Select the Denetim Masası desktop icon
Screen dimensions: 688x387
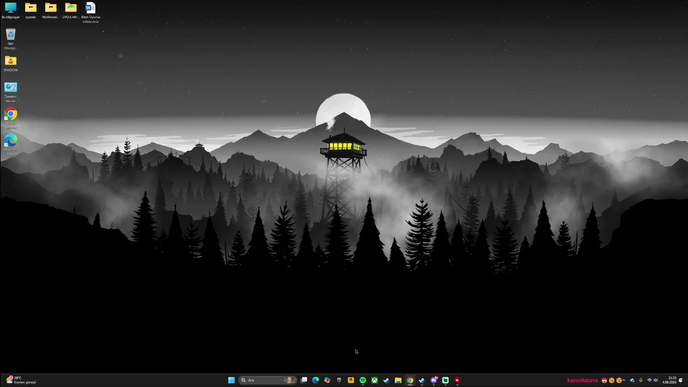point(10,92)
